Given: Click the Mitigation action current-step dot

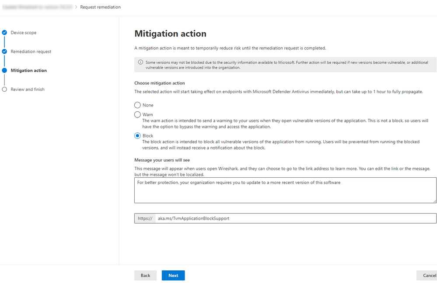Looking at the screenshot, I should pos(4,70).
